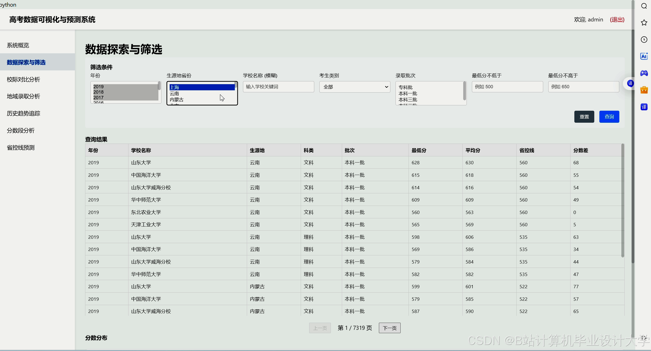Choose 本科一批 in the admission batch list

[408, 94]
